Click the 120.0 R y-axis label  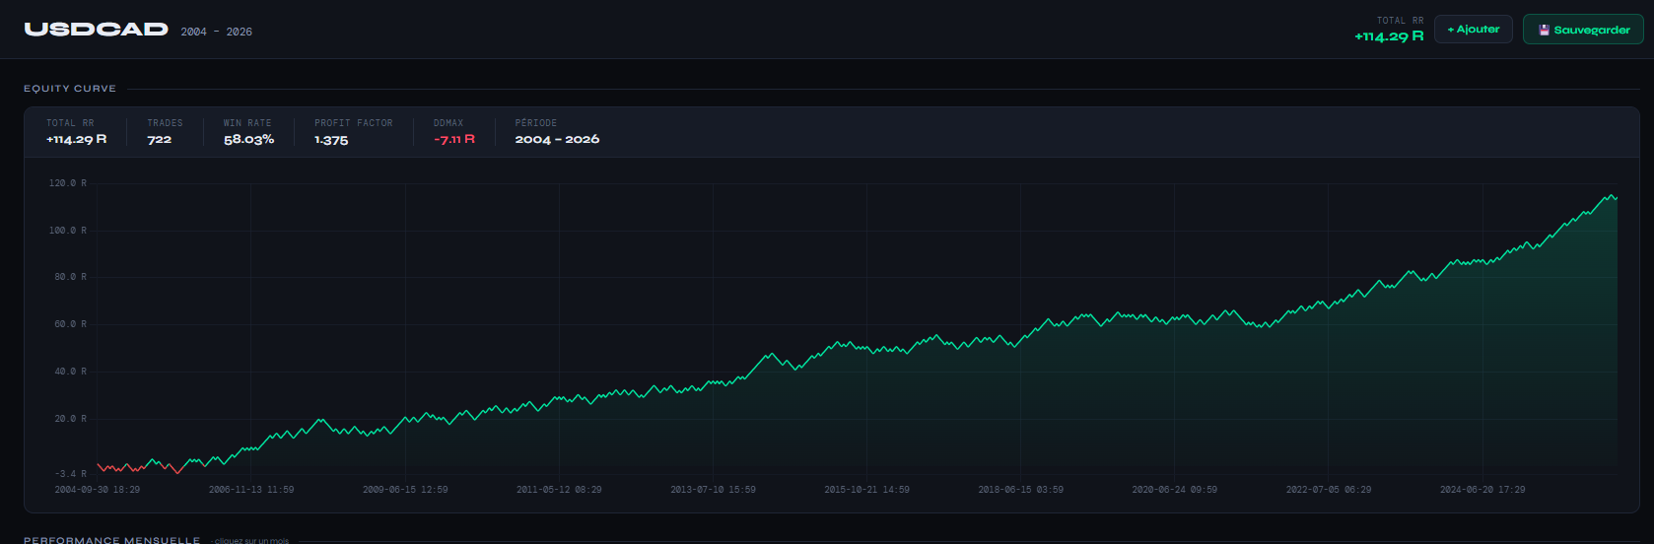point(68,183)
